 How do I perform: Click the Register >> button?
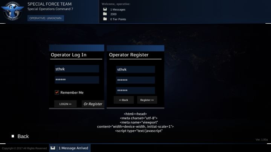[147, 100]
